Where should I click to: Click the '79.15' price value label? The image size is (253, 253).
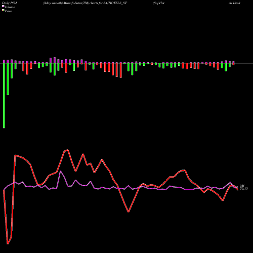coord(244,189)
